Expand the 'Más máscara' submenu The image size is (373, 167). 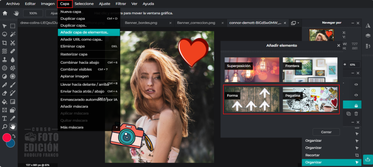(x=89, y=127)
